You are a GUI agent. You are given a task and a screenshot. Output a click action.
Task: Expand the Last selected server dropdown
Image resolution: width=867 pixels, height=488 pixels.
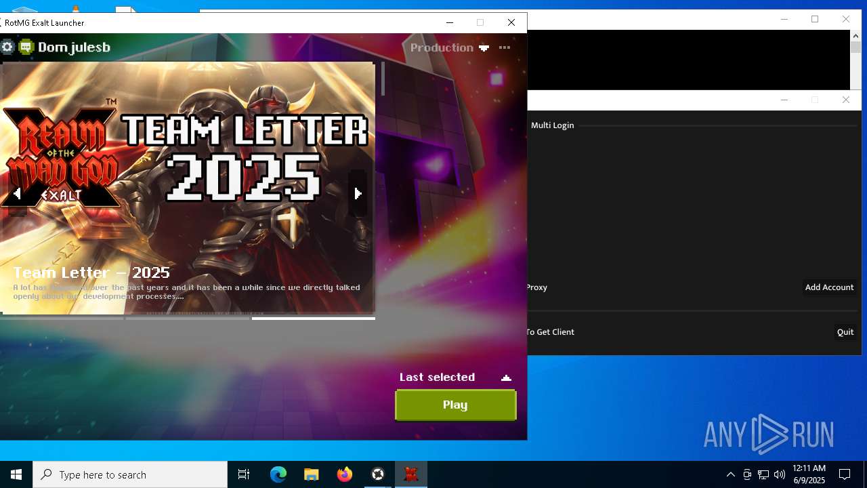click(x=455, y=378)
